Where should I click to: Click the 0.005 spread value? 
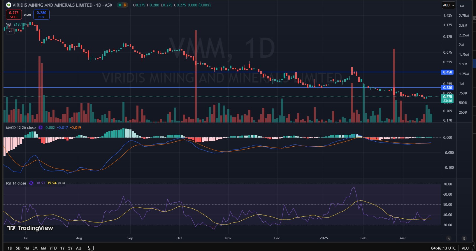click(28, 15)
